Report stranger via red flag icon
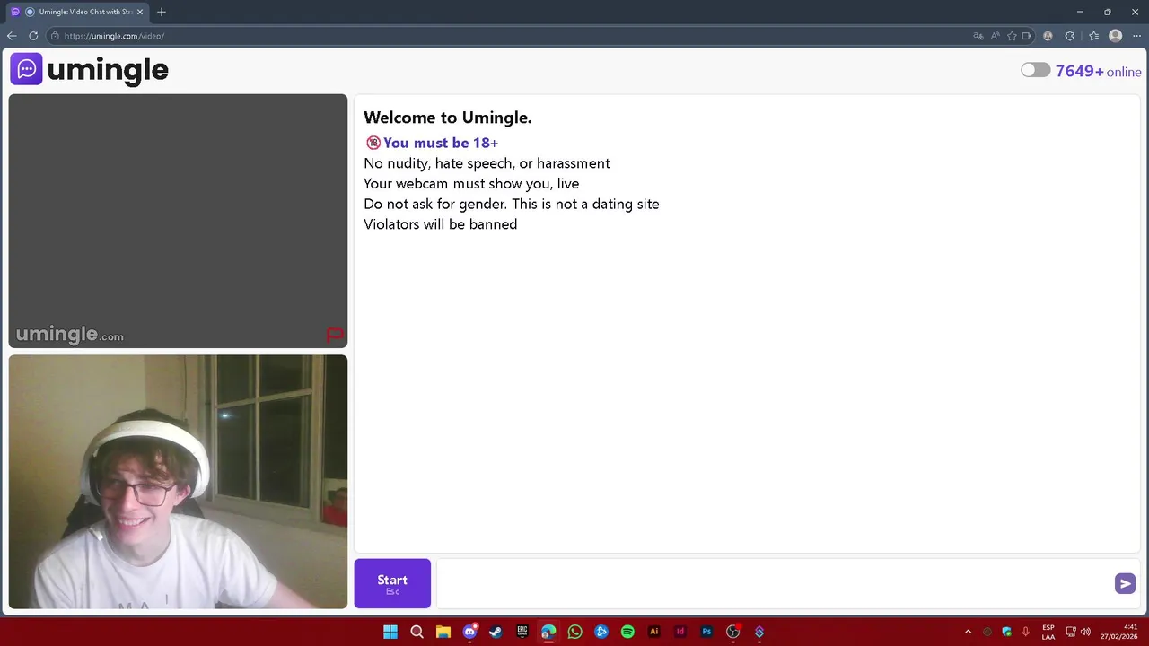Image resolution: width=1149 pixels, height=646 pixels. [334, 335]
